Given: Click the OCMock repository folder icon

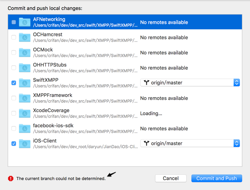Looking at the screenshot, I should 25,52.
